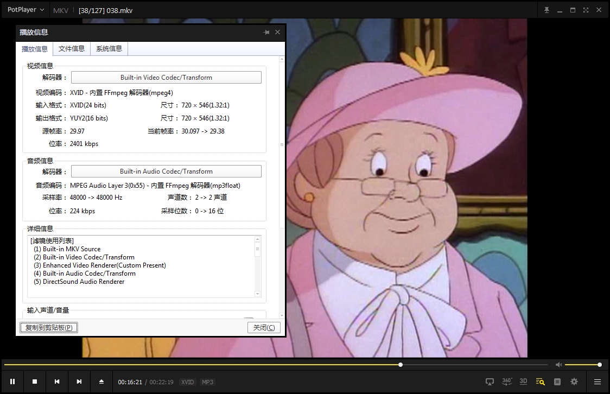The width and height of the screenshot is (610, 394).
Task: Open the PotPlayer main menu dropdown
Action: pos(26,10)
